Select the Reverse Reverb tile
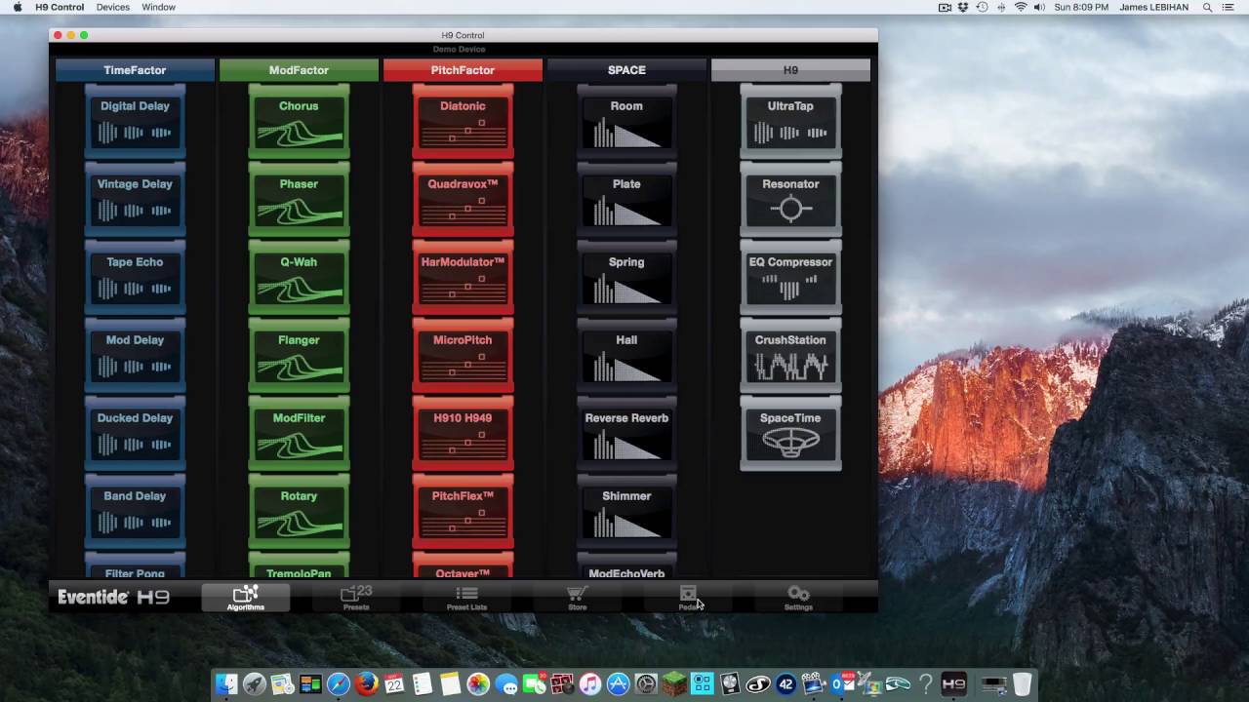The height and width of the screenshot is (702, 1249). (626, 433)
